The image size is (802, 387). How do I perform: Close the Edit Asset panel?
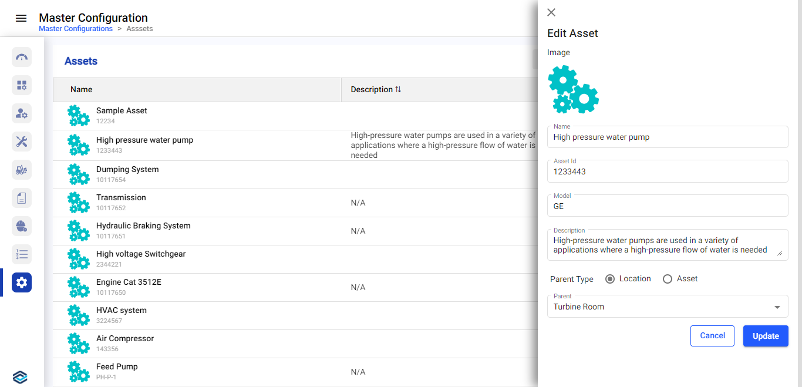(551, 12)
